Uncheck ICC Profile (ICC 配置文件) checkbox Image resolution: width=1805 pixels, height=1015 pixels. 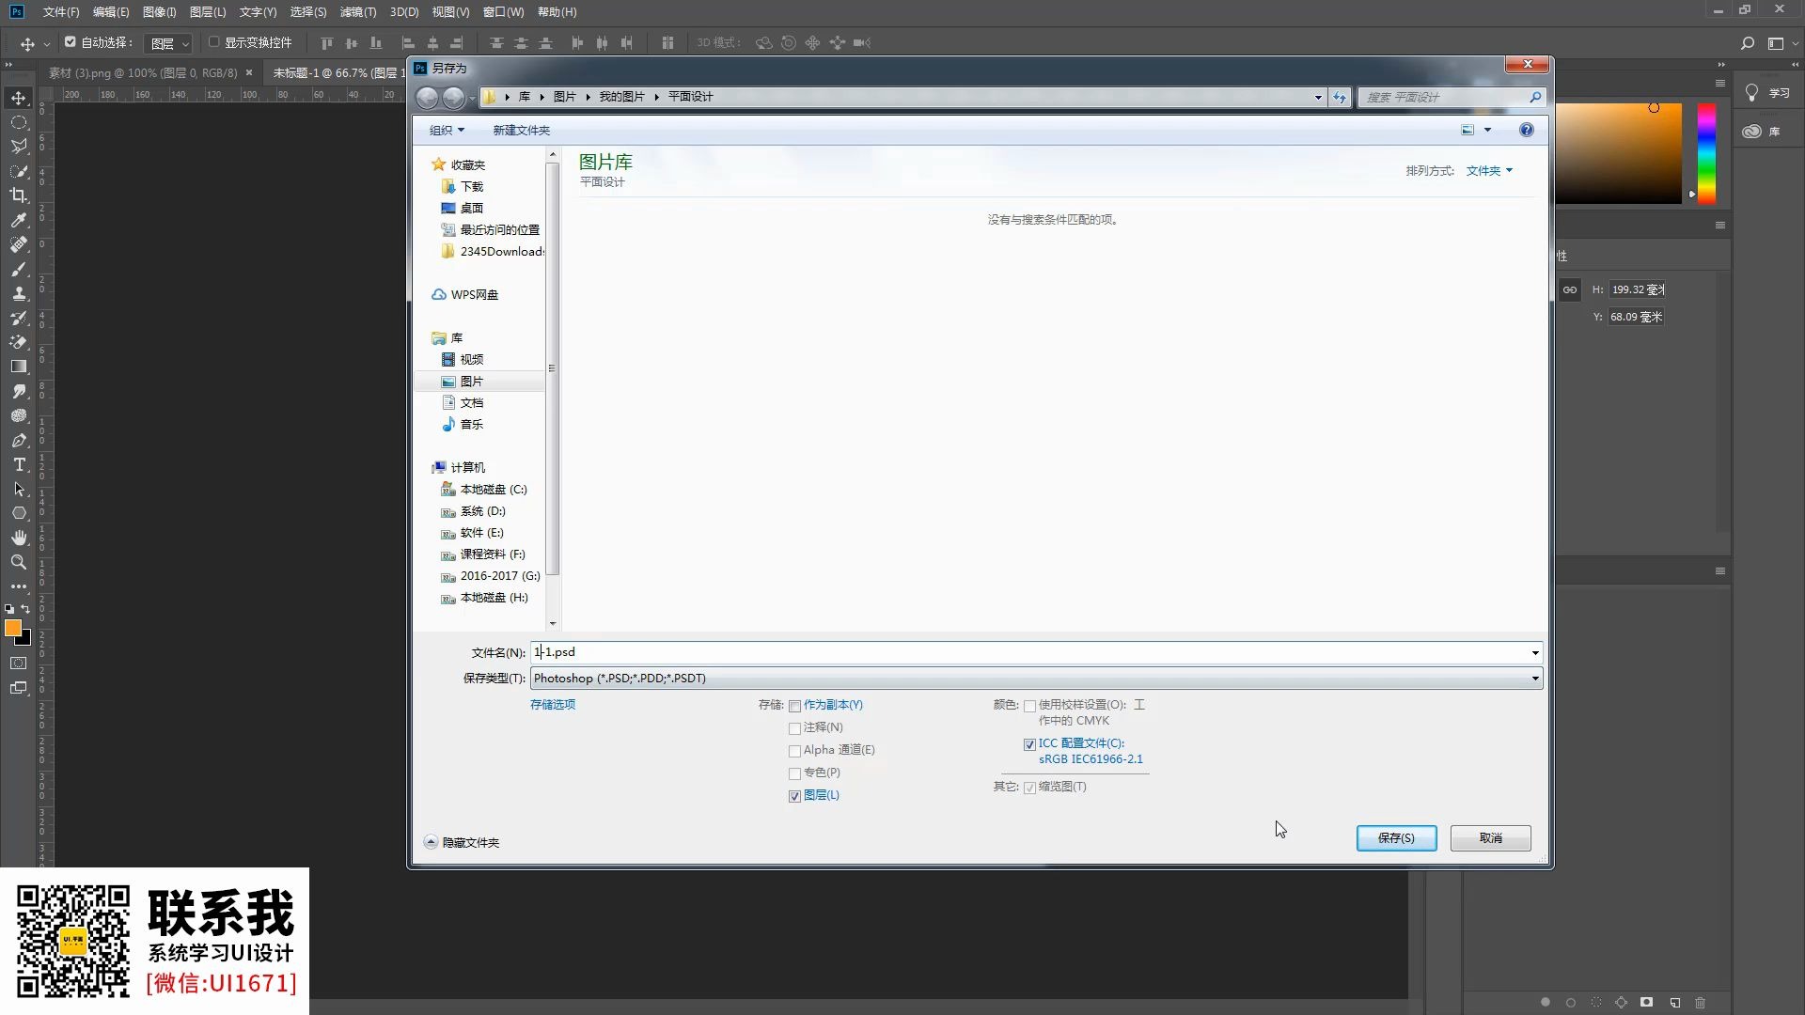click(1029, 744)
